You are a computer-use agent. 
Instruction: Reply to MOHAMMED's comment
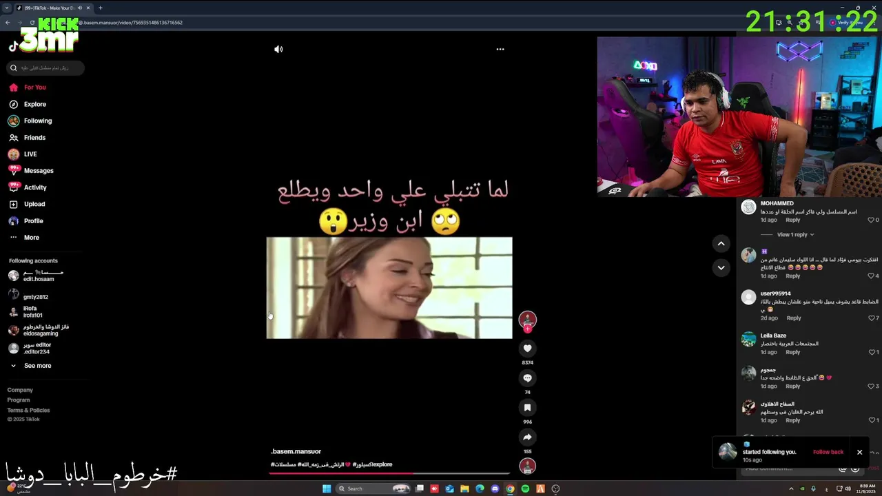[x=793, y=220]
